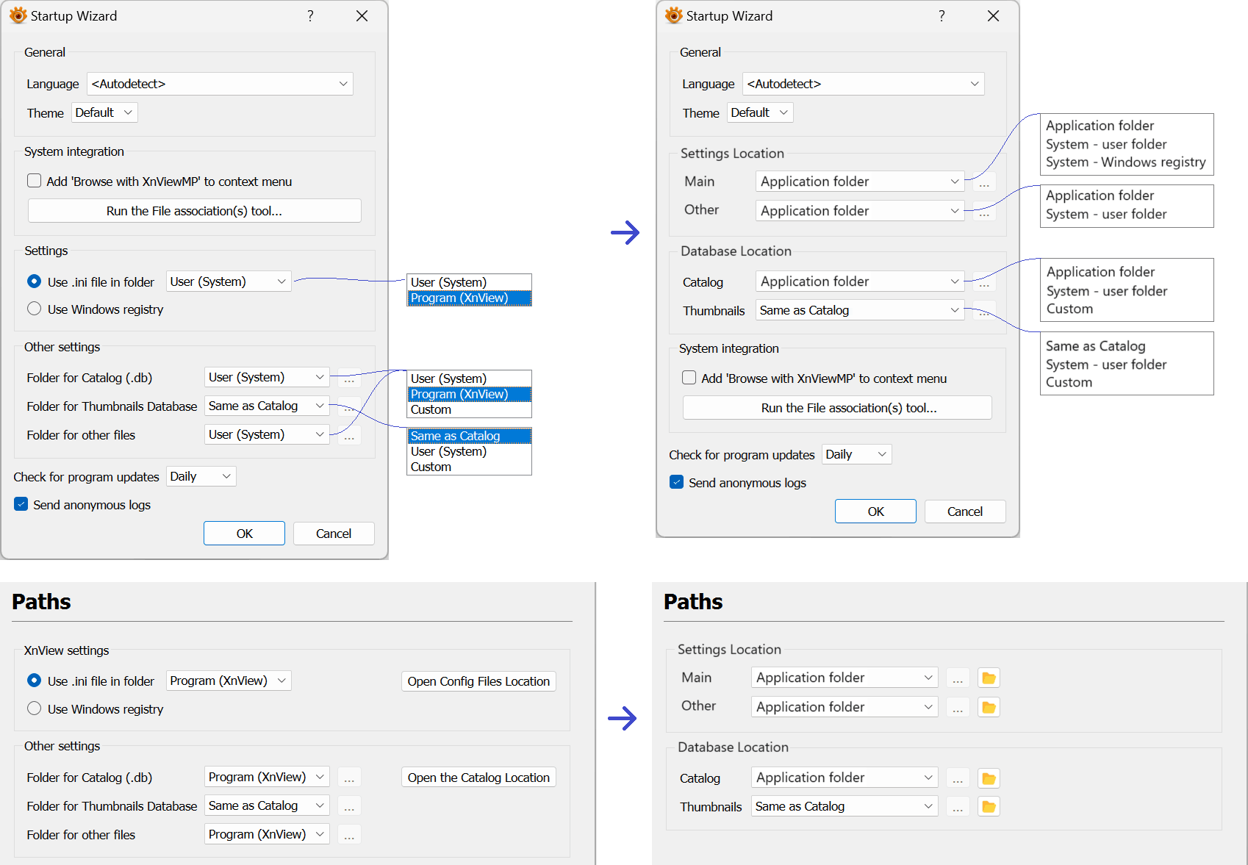Enable 'Browse with XnViewMP' checkbox in left wizard

35,181
